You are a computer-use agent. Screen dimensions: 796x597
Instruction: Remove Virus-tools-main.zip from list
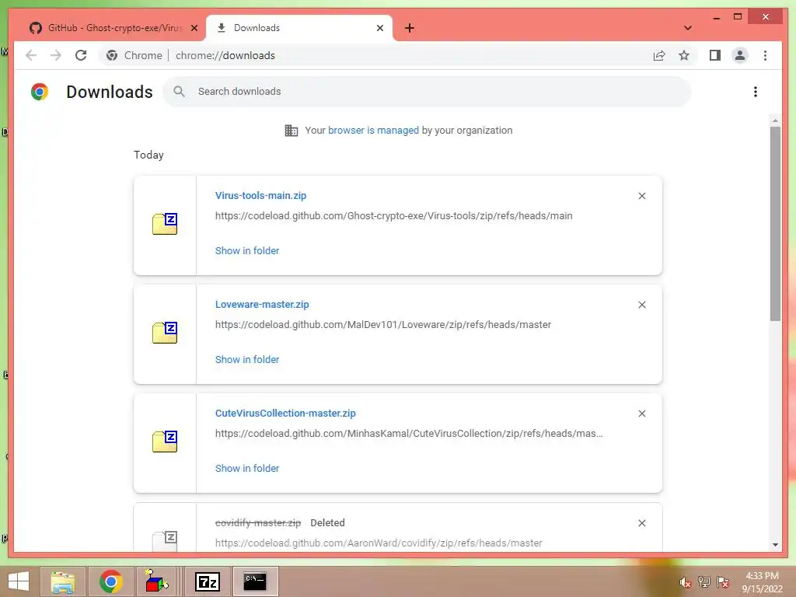[641, 196]
